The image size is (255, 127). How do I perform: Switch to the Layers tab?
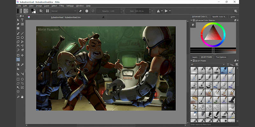[194, 57]
